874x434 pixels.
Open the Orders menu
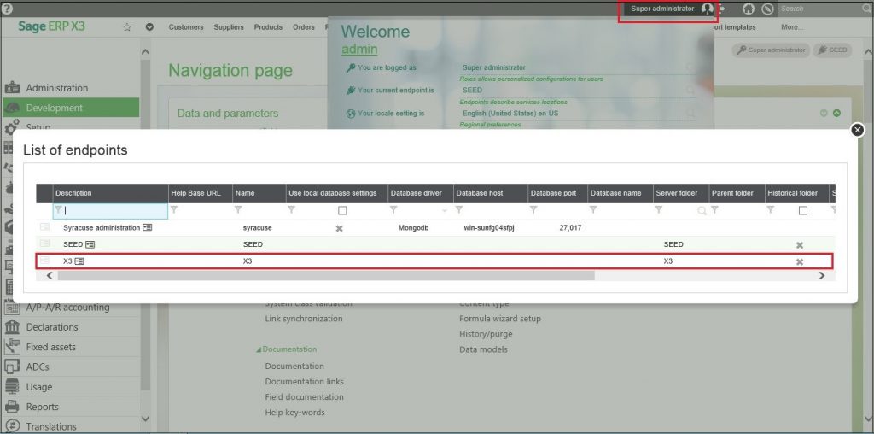[304, 26]
